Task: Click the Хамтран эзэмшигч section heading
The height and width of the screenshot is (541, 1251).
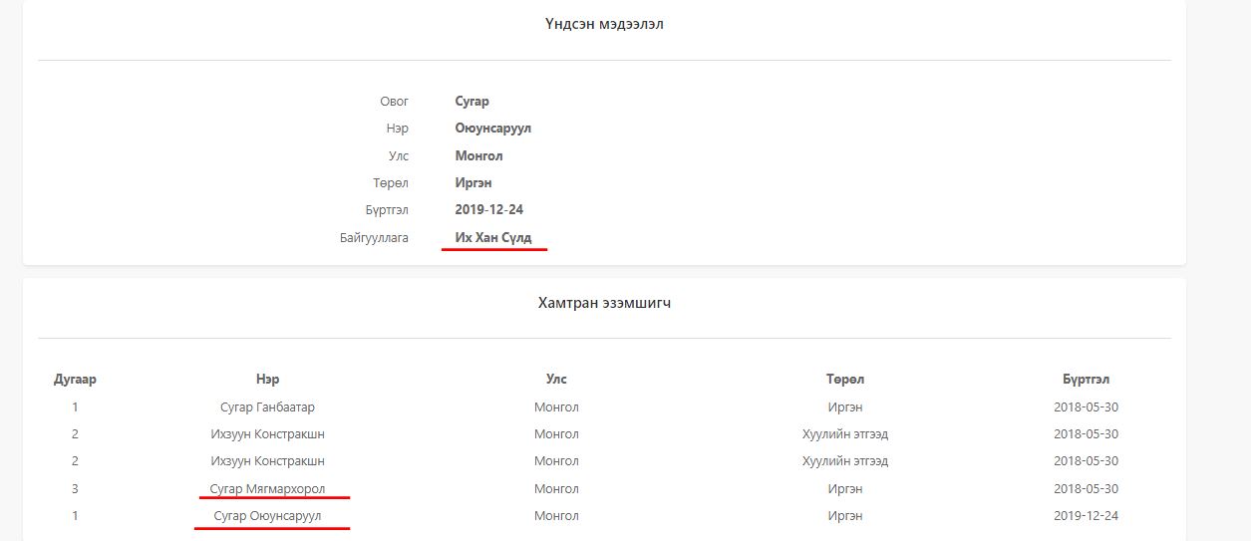Action: tap(604, 303)
